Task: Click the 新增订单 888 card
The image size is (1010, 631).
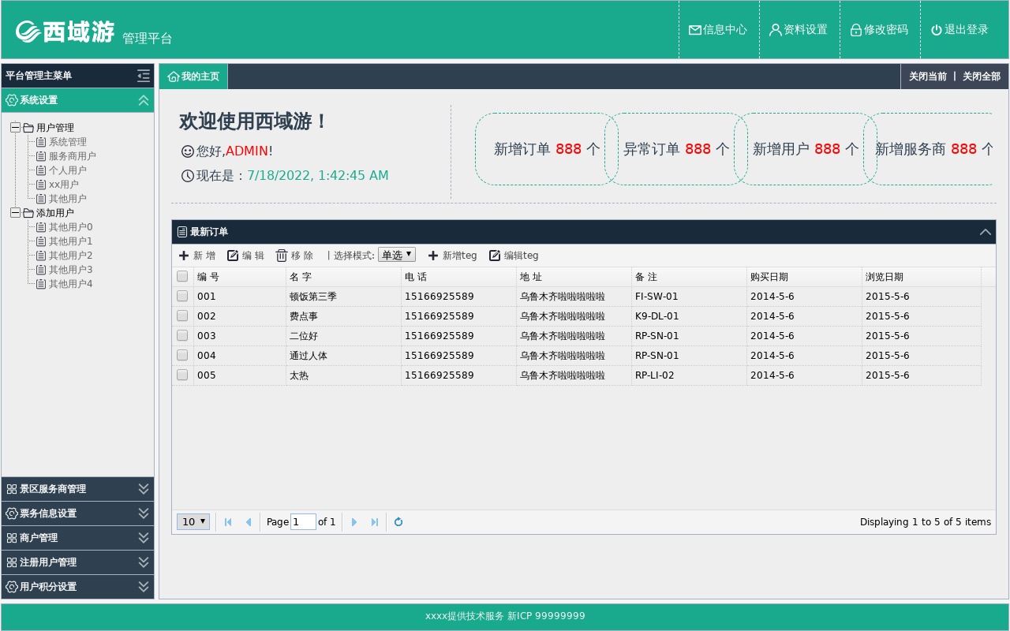Action: pos(547,149)
